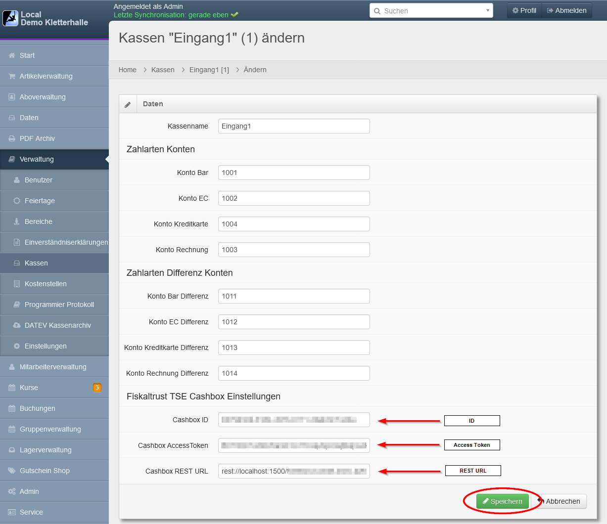Click the Start home icon in sidebar
607x524 pixels.
pos(12,55)
